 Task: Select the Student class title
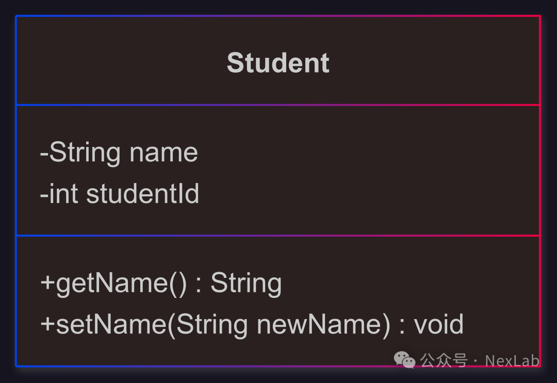[x=278, y=63]
